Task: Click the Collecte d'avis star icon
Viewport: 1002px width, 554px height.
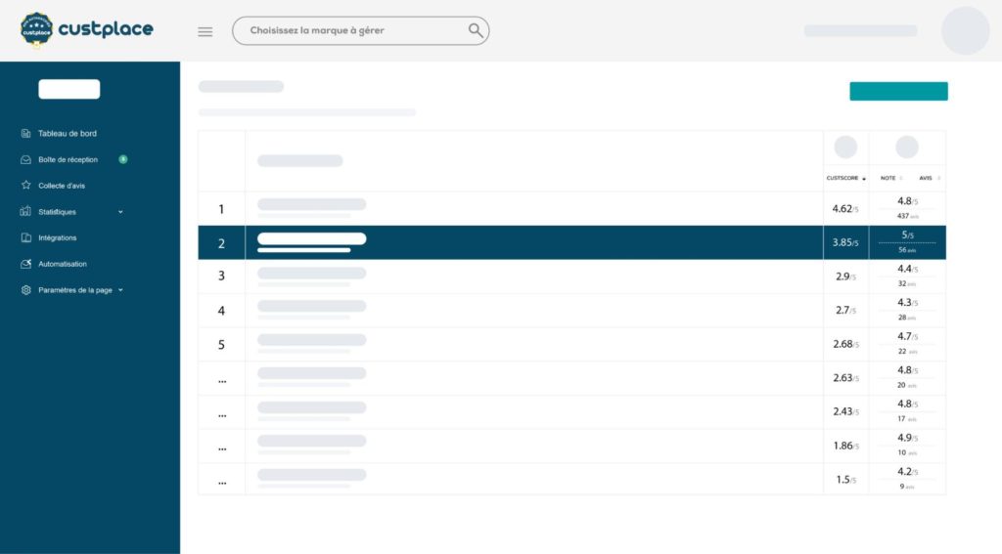Action: (26, 186)
